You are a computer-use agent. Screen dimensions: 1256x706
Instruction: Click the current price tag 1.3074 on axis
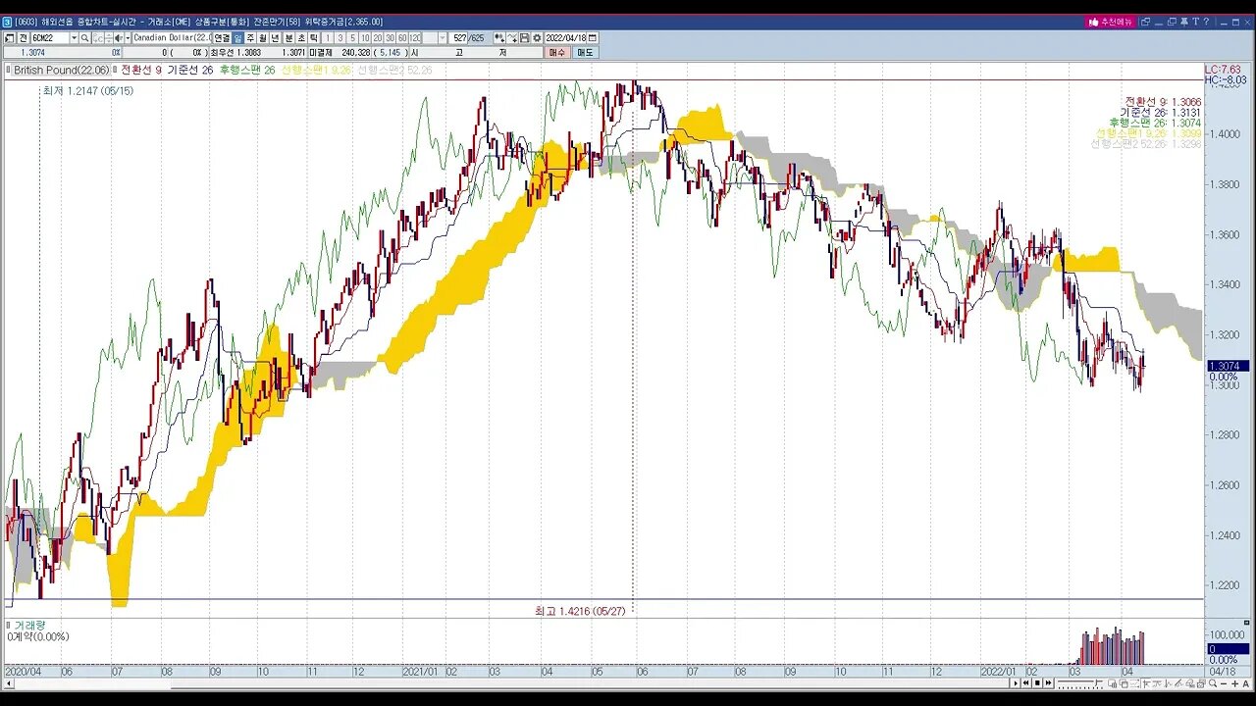tap(1228, 366)
